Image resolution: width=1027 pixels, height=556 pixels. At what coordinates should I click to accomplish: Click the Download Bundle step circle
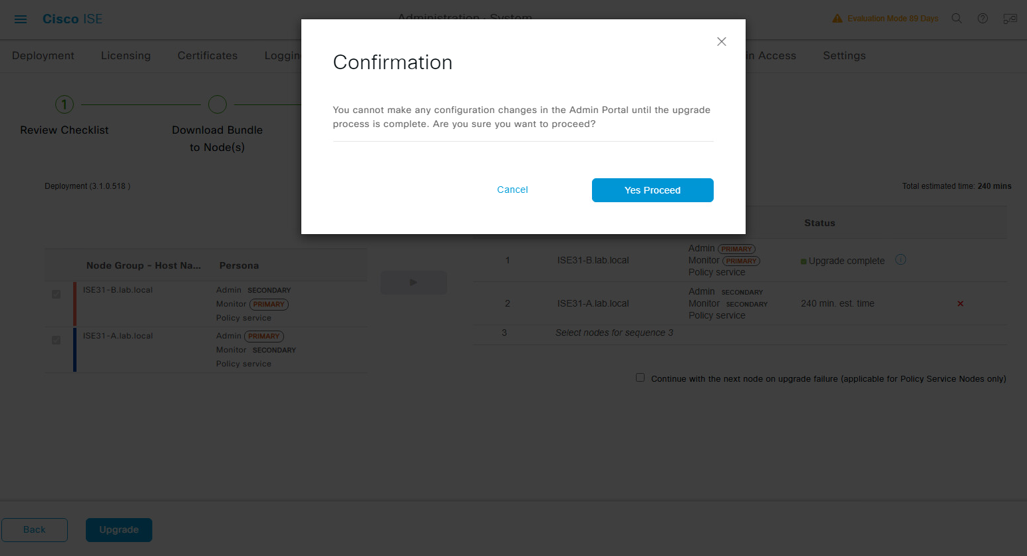coord(218,104)
